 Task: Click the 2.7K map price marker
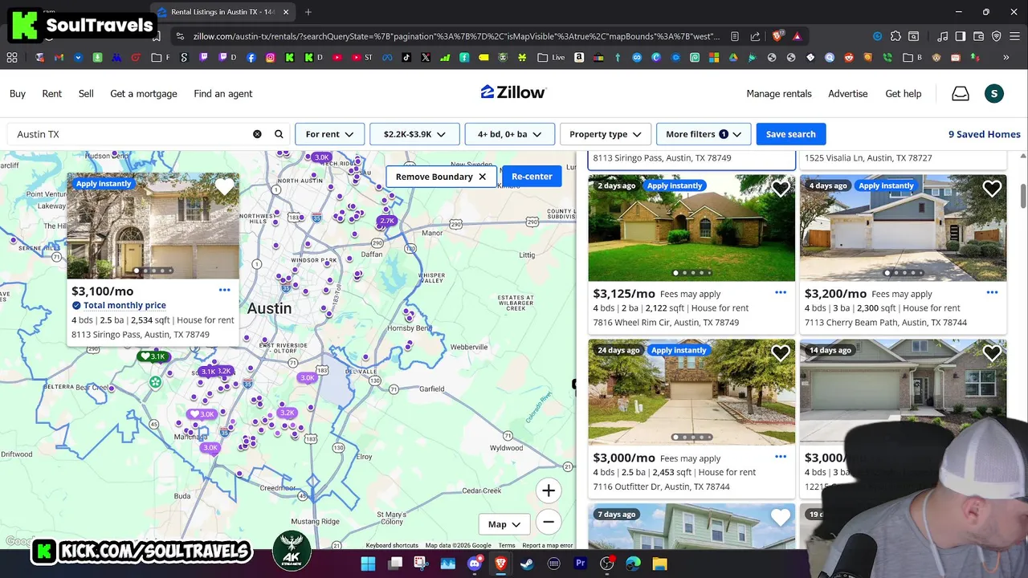tap(387, 221)
